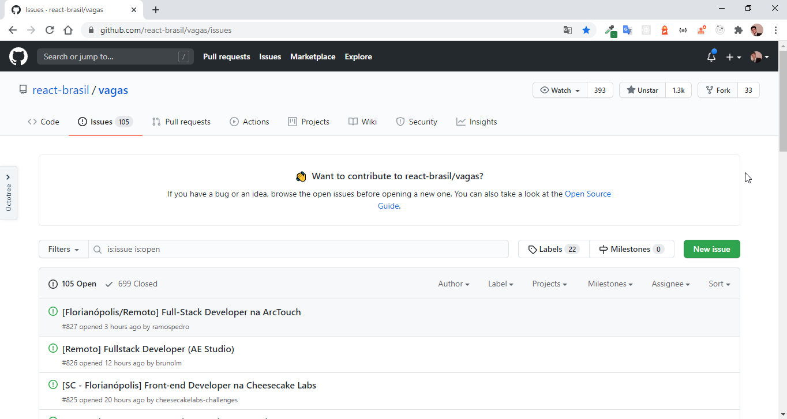Screen dimensions: 787x419
Task: Open the Assignee filter dropdown
Action: click(670, 284)
